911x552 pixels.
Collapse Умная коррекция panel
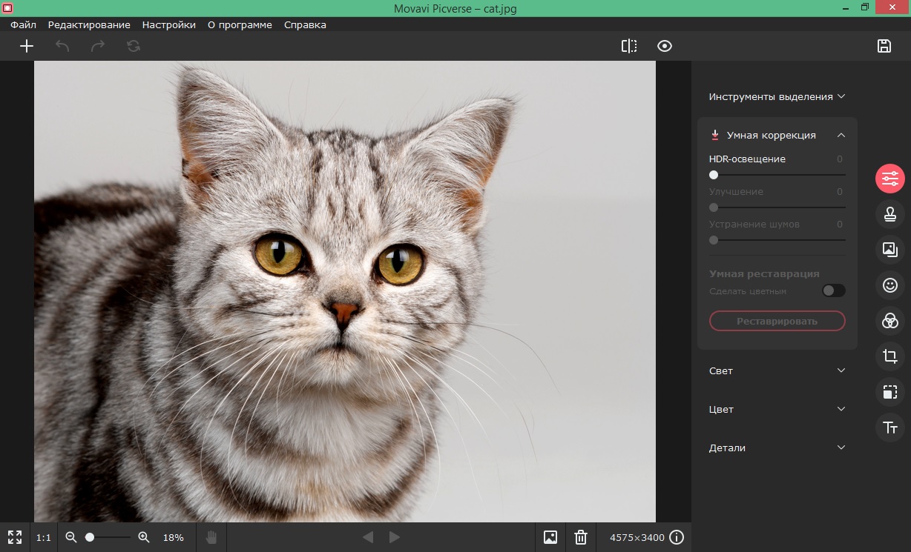(841, 135)
